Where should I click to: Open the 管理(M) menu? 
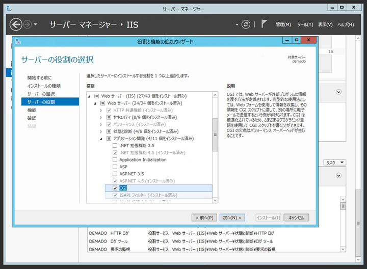[x=283, y=24]
